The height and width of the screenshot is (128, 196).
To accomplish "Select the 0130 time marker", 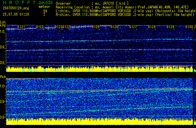I will [x=189, y=27].
